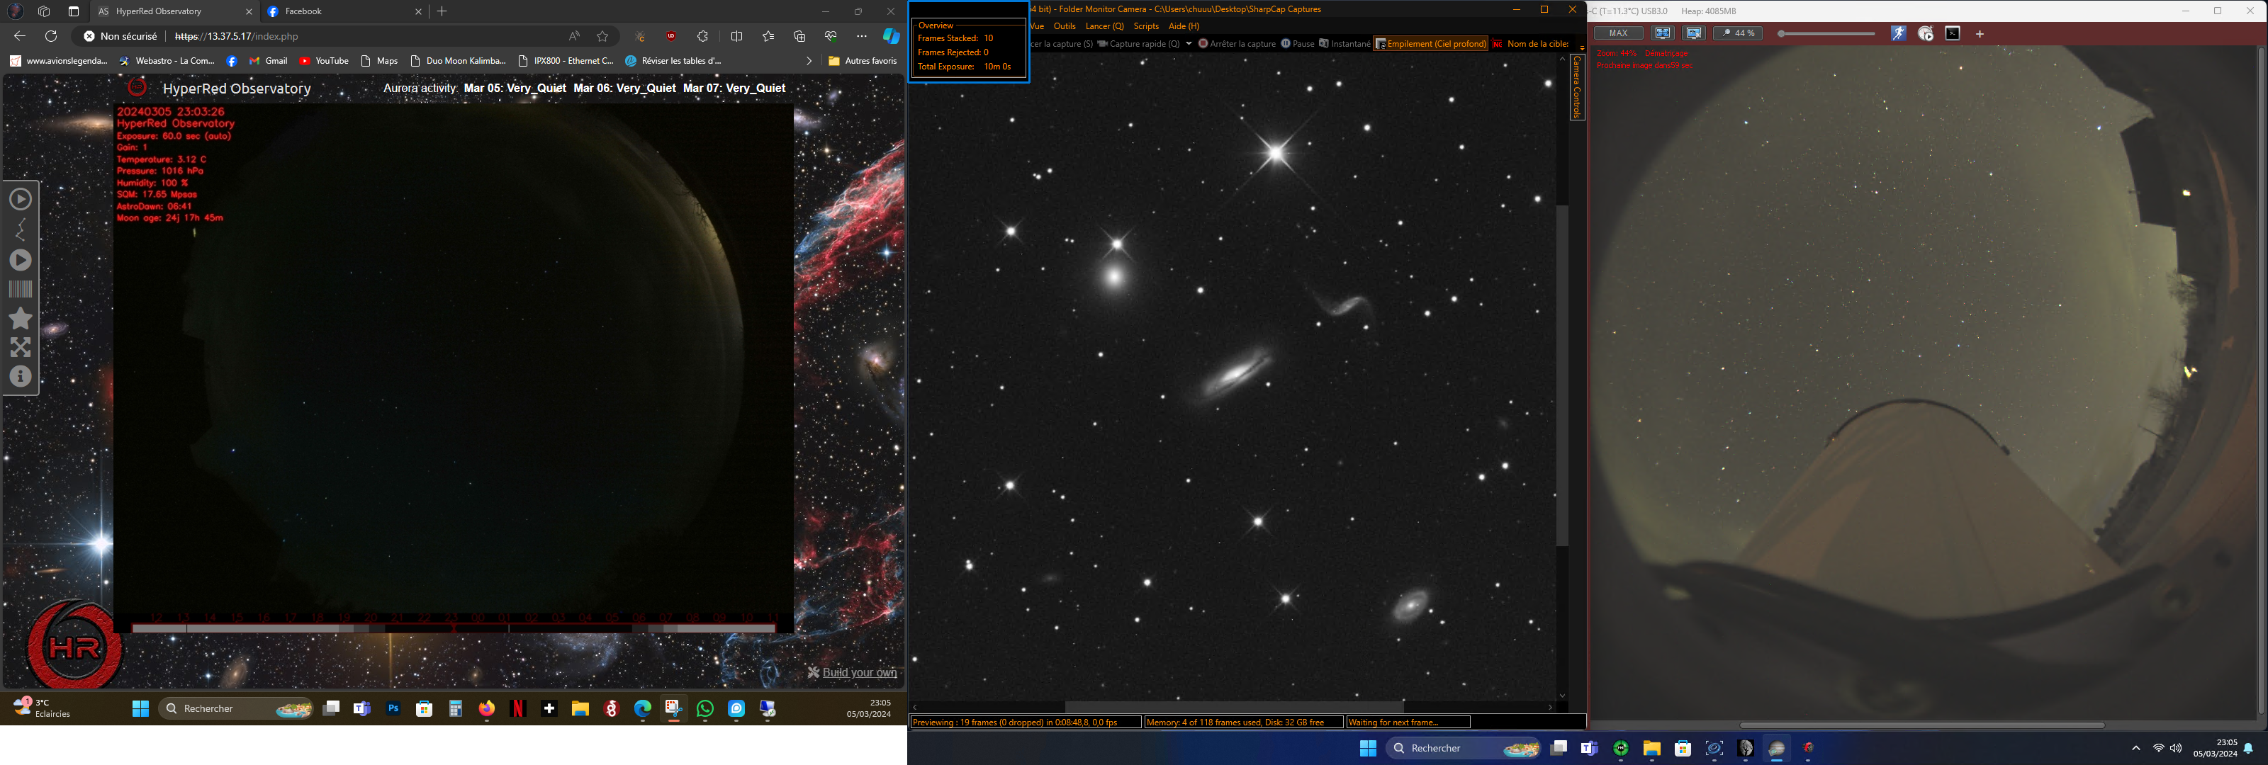Click Instantané in SharpCap toolbar
2268x765 pixels.
(x=1344, y=44)
